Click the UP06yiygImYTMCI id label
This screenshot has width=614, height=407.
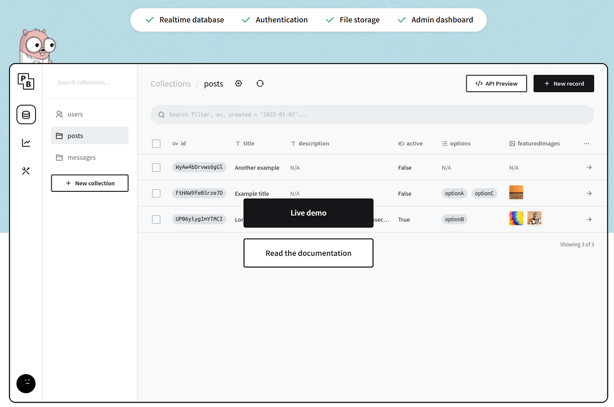(x=199, y=219)
